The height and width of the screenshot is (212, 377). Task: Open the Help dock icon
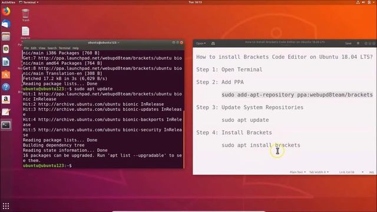click(x=6, y=87)
